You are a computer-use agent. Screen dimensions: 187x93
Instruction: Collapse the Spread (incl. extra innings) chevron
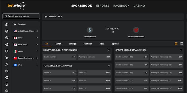pos(181,50)
